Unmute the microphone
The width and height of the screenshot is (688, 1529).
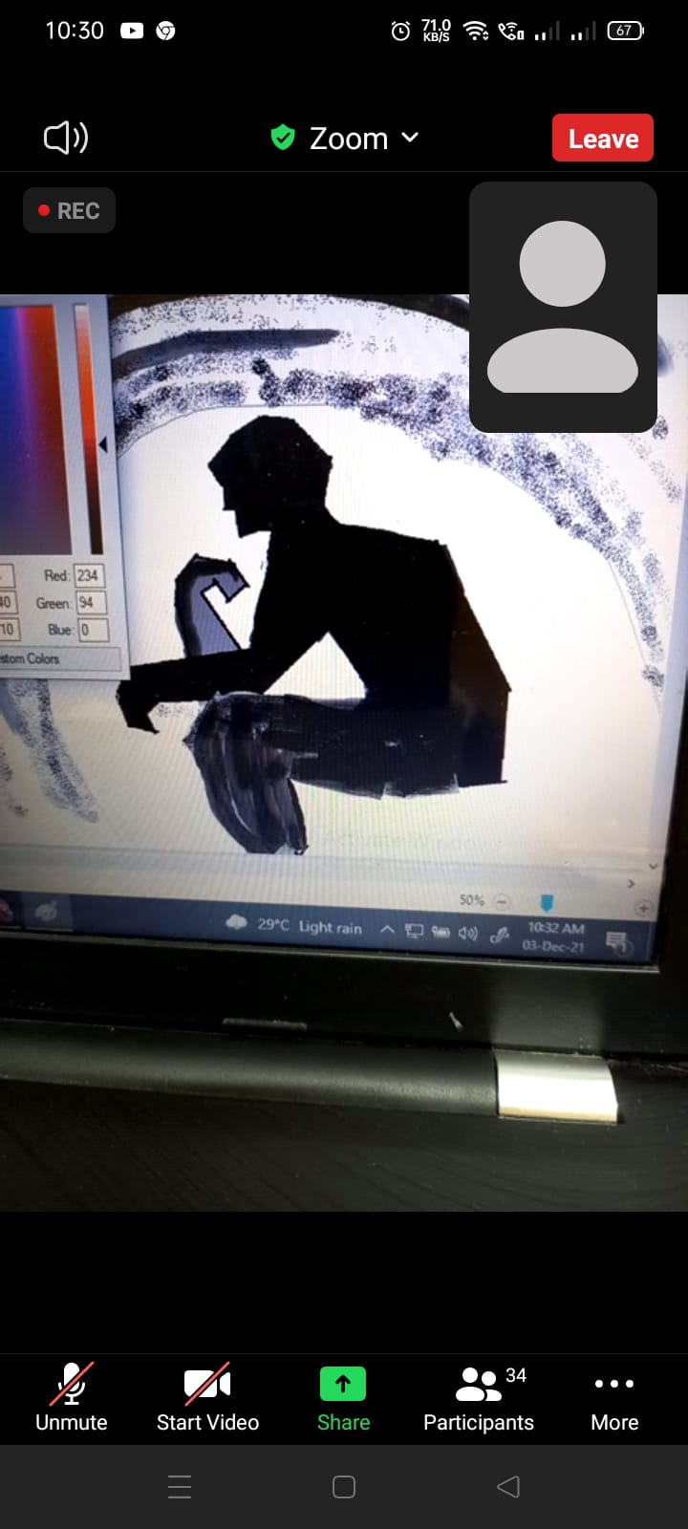pos(72,1397)
